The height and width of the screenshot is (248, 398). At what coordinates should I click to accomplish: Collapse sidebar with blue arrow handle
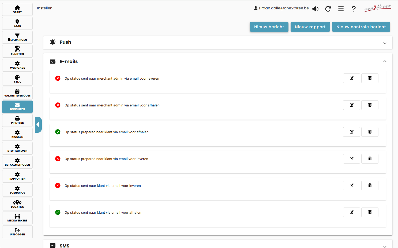[38, 124]
